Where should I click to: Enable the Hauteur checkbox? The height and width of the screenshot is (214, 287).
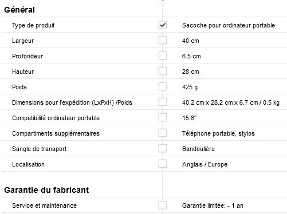pos(163,72)
